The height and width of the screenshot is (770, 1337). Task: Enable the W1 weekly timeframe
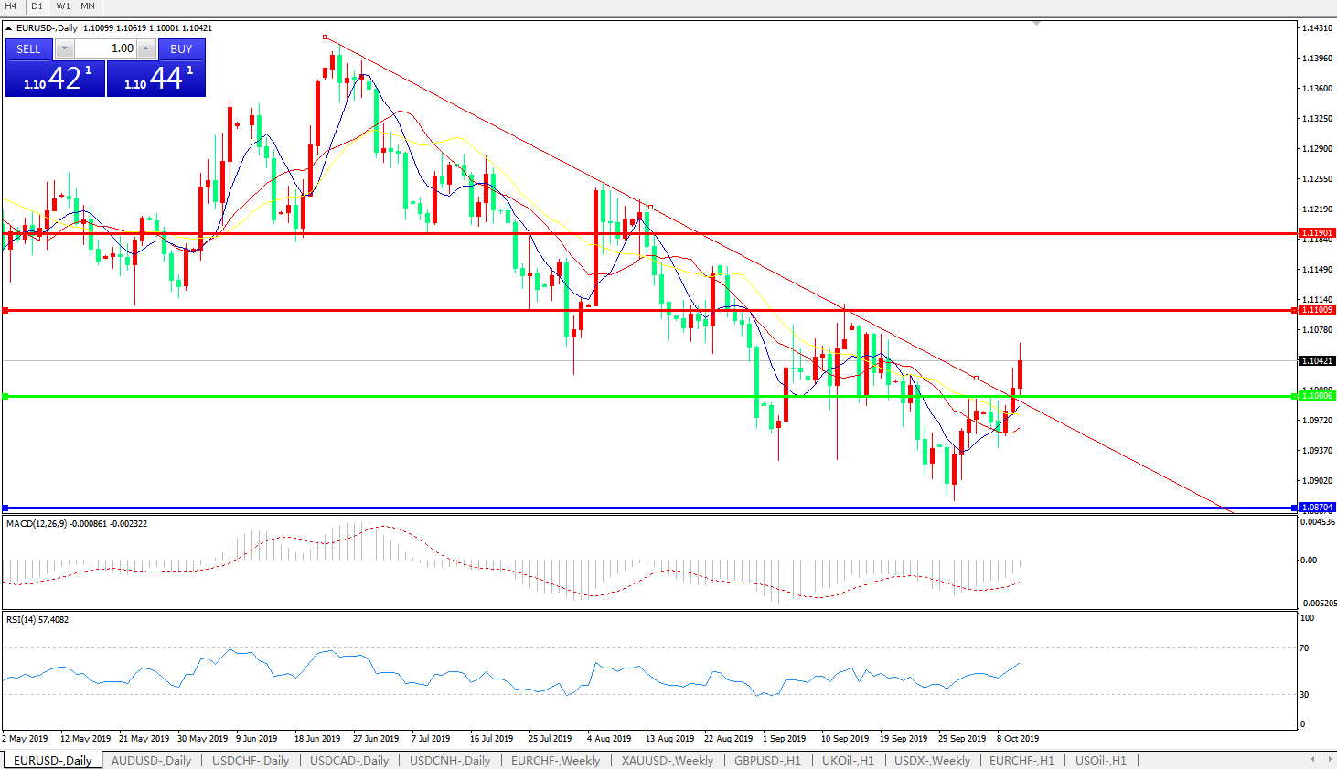pyautogui.click(x=63, y=6)
